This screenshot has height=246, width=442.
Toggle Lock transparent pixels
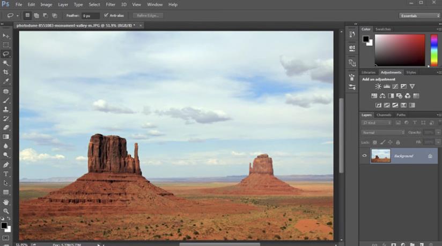tap(374, 143)
